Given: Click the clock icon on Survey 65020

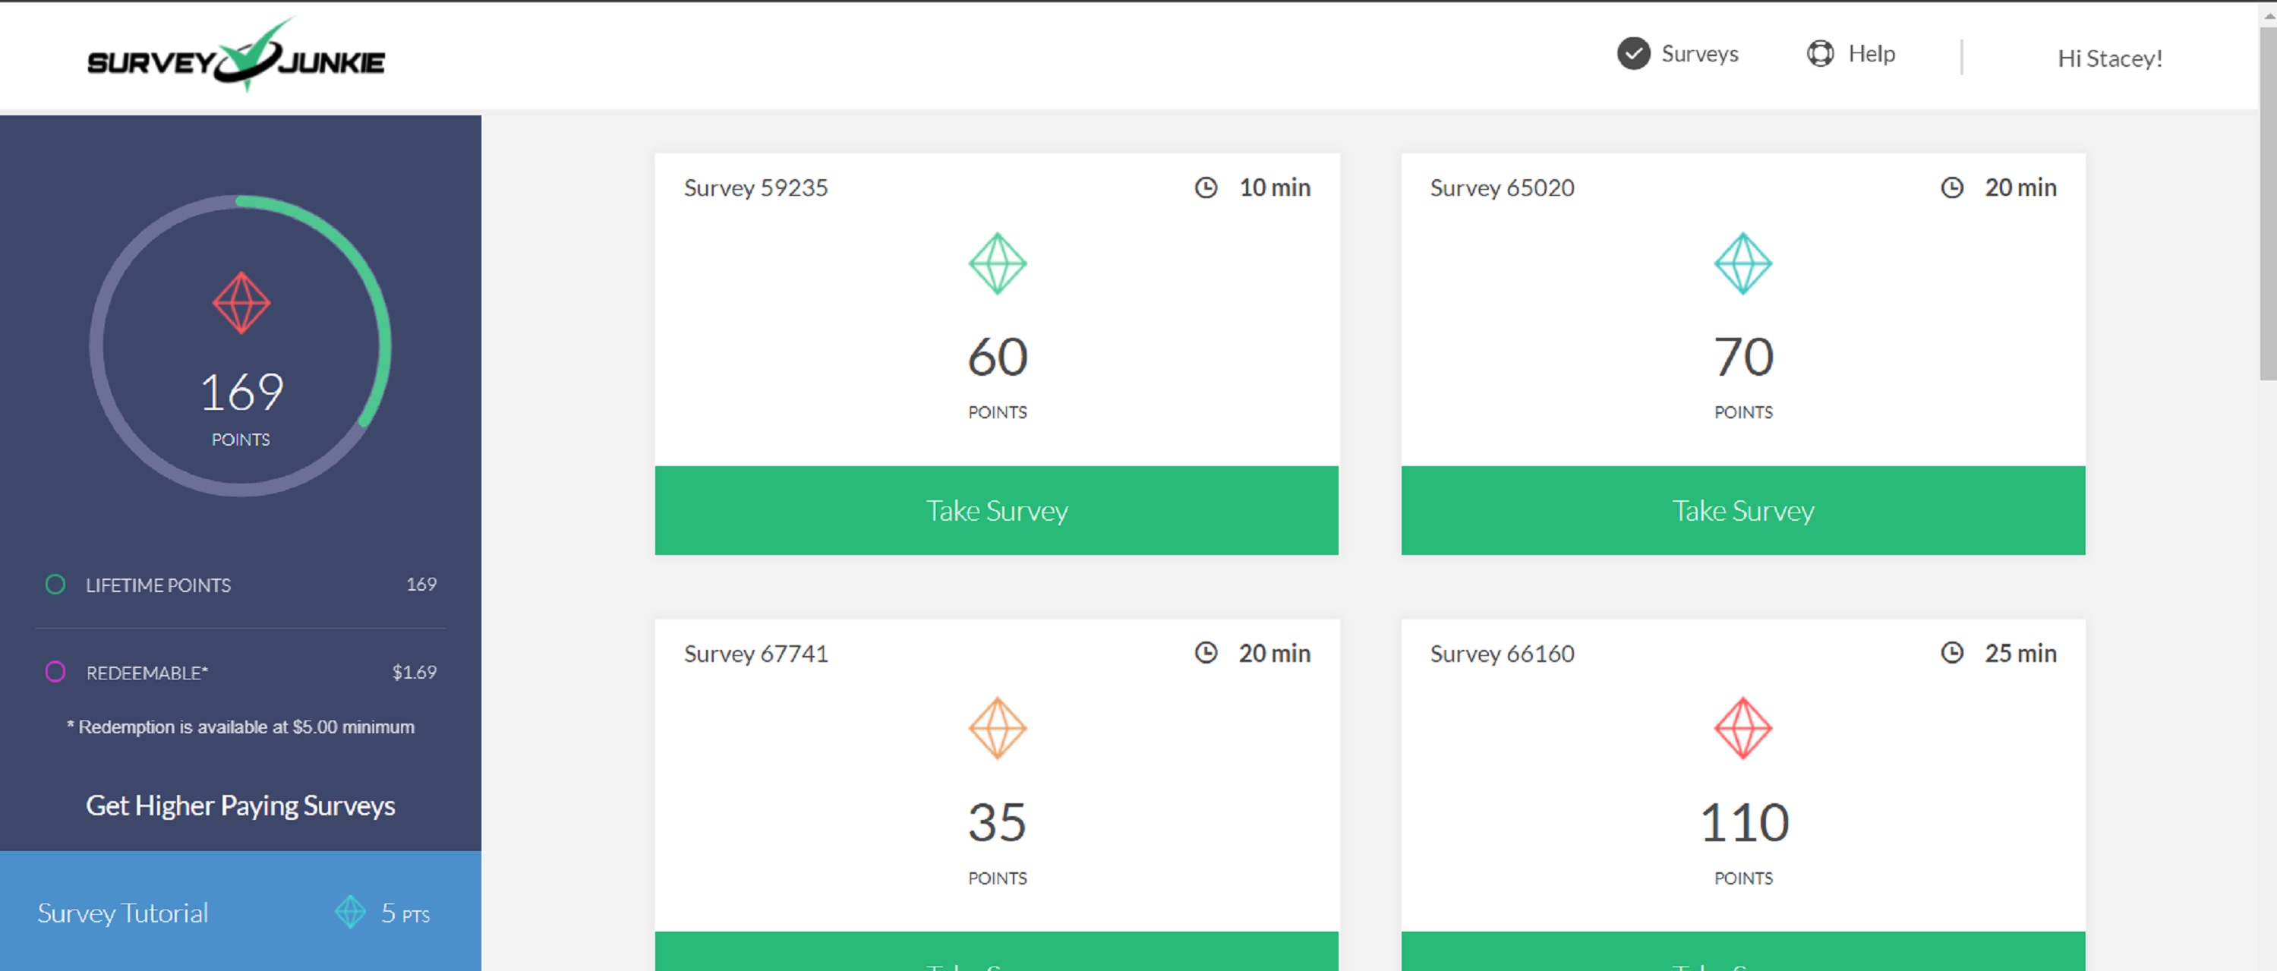Looking at the screenshot, I should click(1952, 188).
